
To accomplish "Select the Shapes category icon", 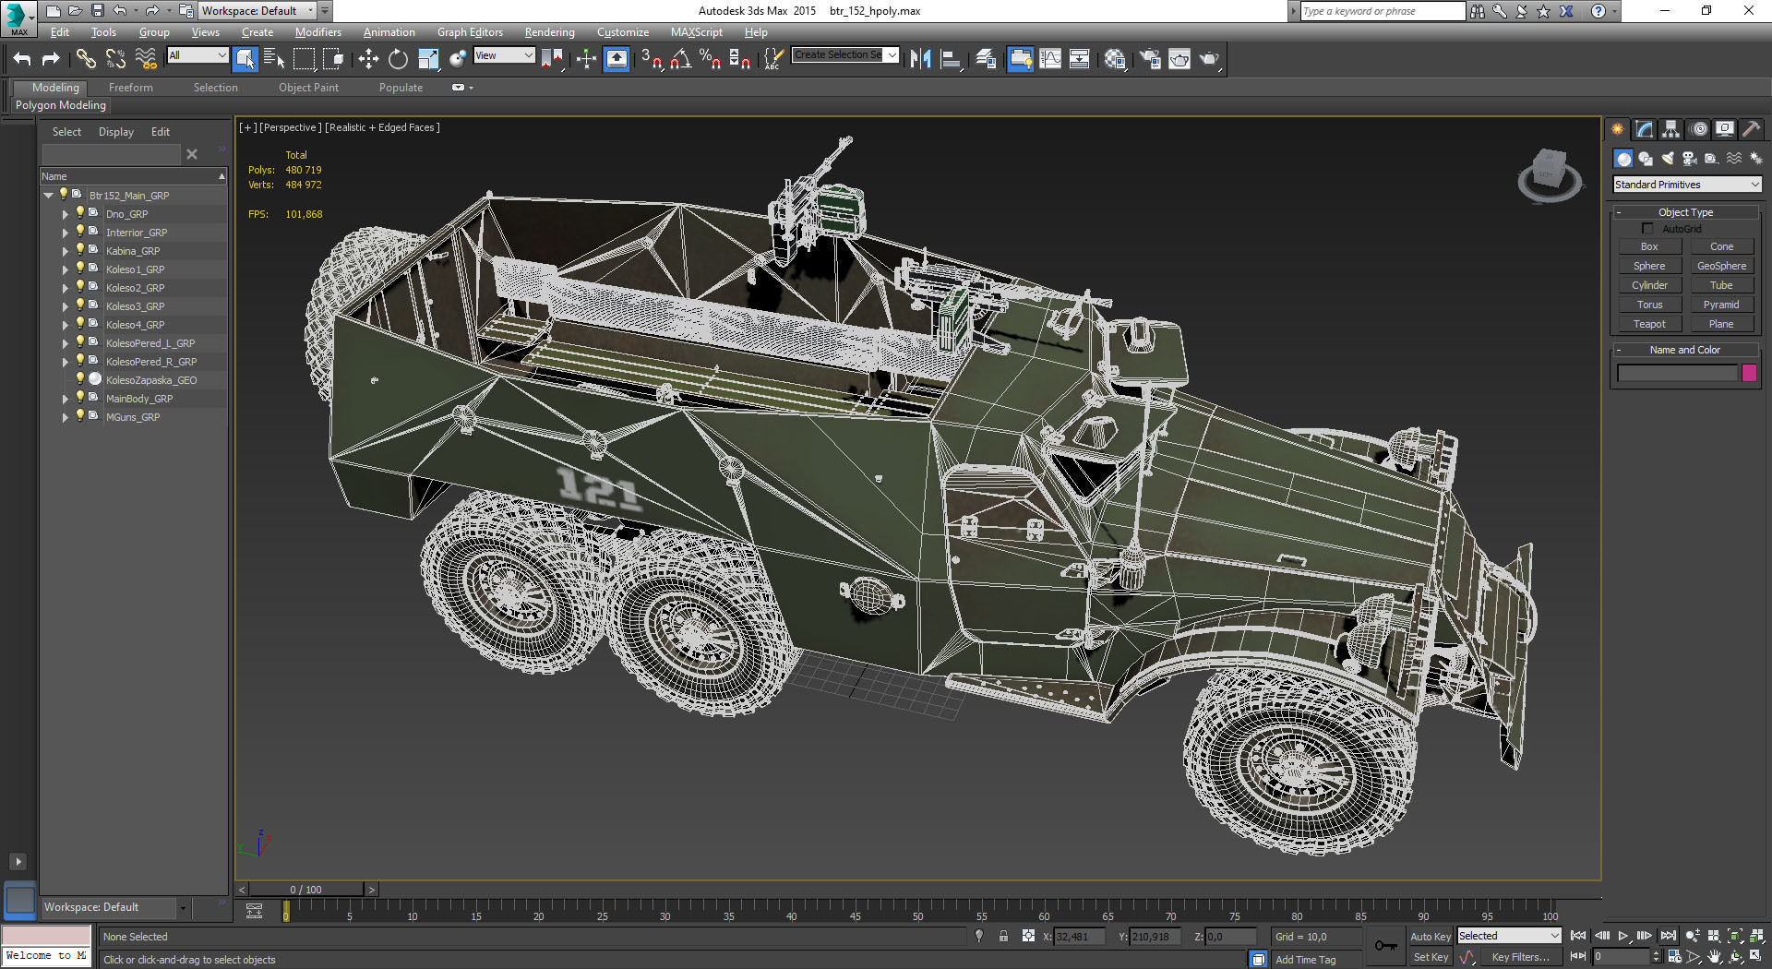I will point(1646,159).
